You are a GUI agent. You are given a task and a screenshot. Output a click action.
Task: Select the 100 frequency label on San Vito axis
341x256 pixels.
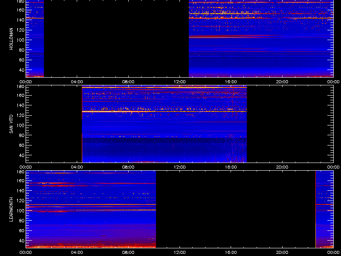20,125
